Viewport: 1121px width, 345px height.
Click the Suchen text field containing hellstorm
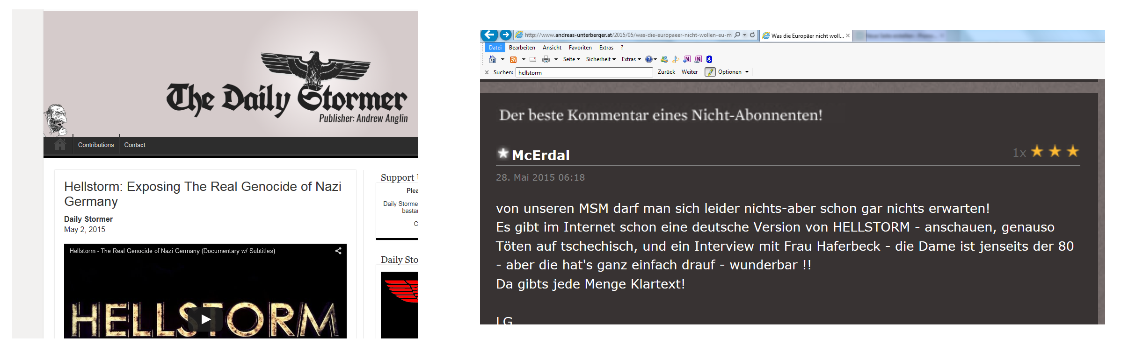[584, 72]
